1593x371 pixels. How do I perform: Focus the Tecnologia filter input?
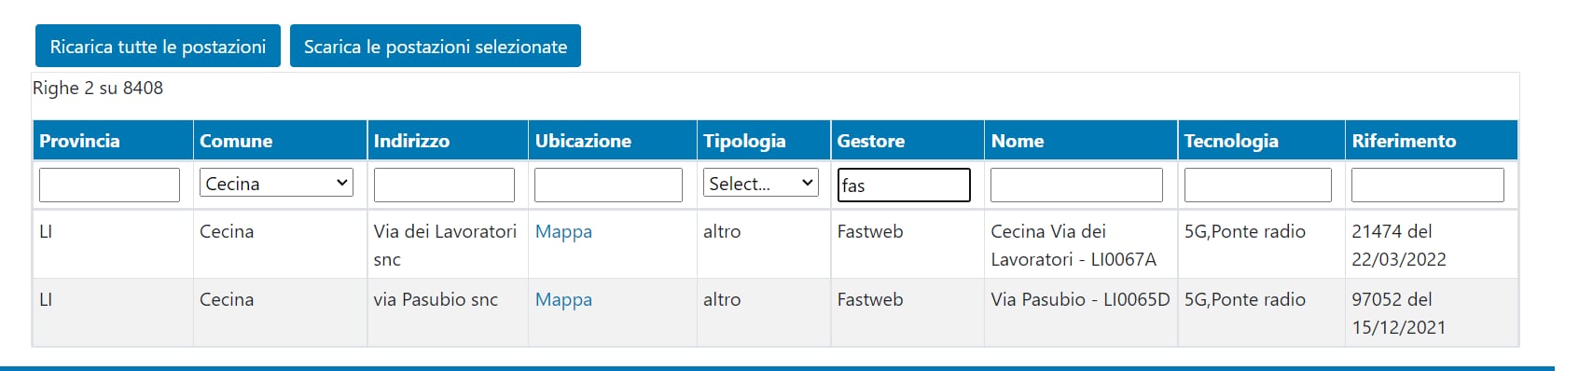[1257, 185]
